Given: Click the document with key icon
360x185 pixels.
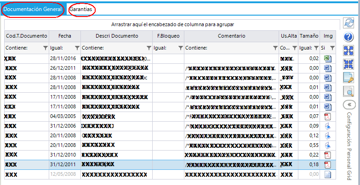Looking at the screenshot, I should tap(348, 78).
